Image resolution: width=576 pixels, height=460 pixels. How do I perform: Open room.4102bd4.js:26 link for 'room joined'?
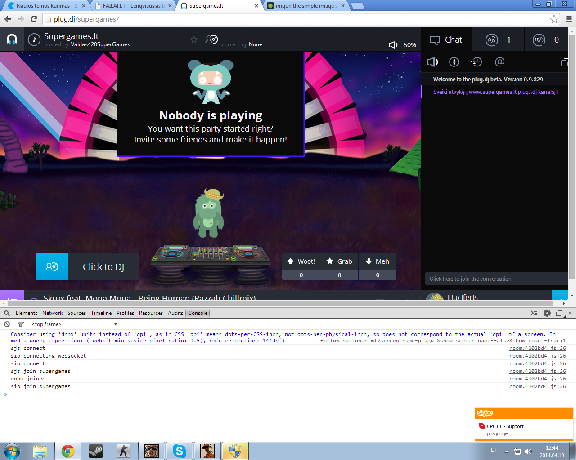click(538, 379)
